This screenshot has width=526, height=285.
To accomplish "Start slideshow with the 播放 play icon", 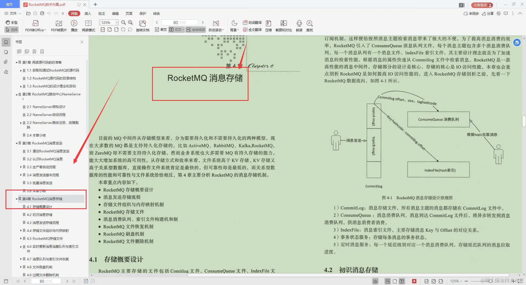I will click(x=74, y=26).
